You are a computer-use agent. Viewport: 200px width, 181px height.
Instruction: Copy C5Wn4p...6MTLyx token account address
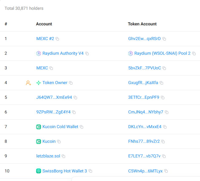(166, 171)
